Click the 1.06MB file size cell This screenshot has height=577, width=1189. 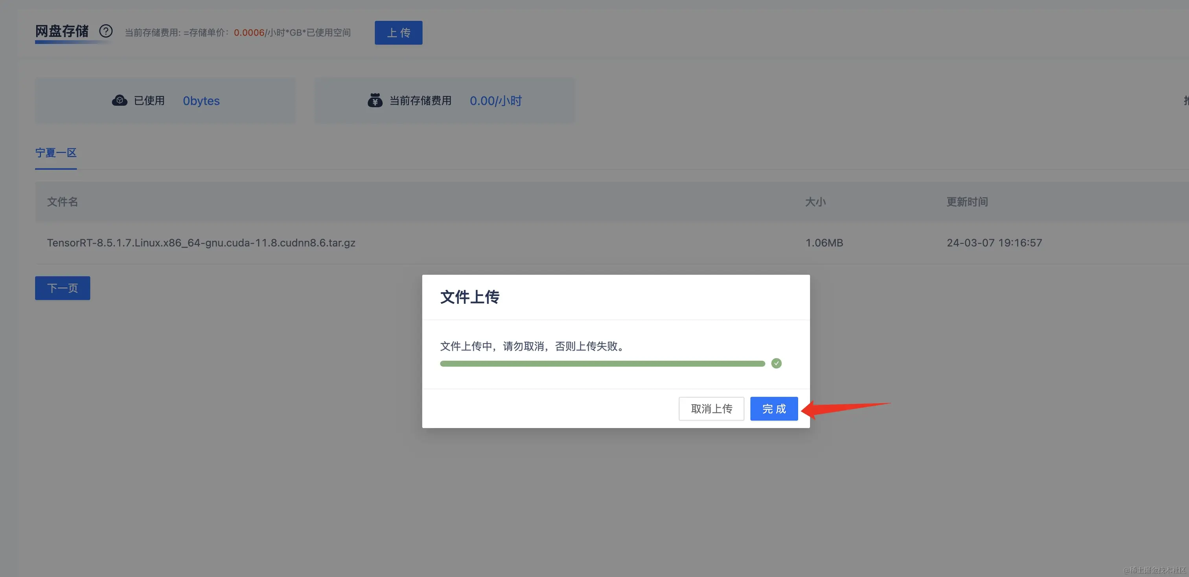824,243
